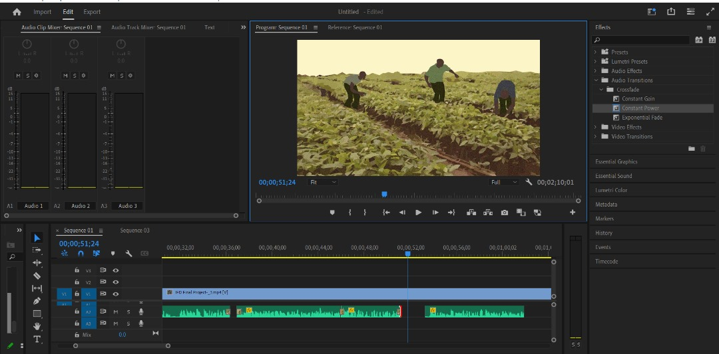
Task: Open the Essential Graphics panel
Action: coord(616,161)
